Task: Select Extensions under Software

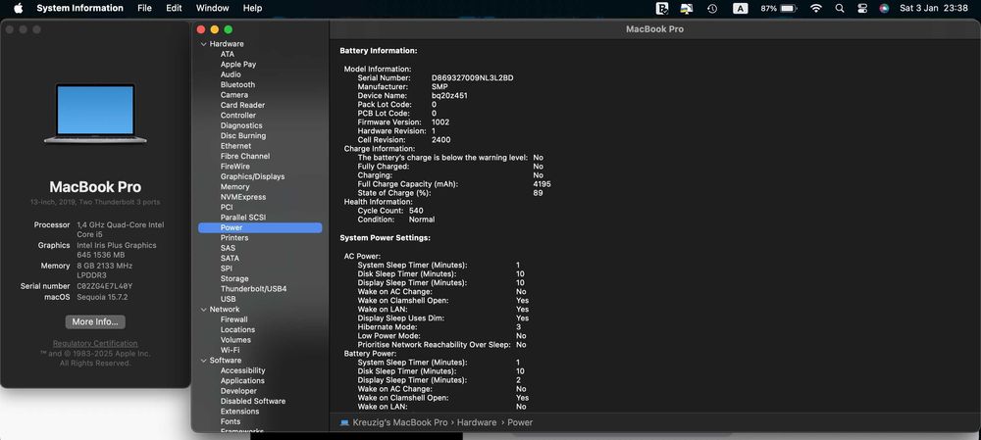Action: [x=239, y=412]
